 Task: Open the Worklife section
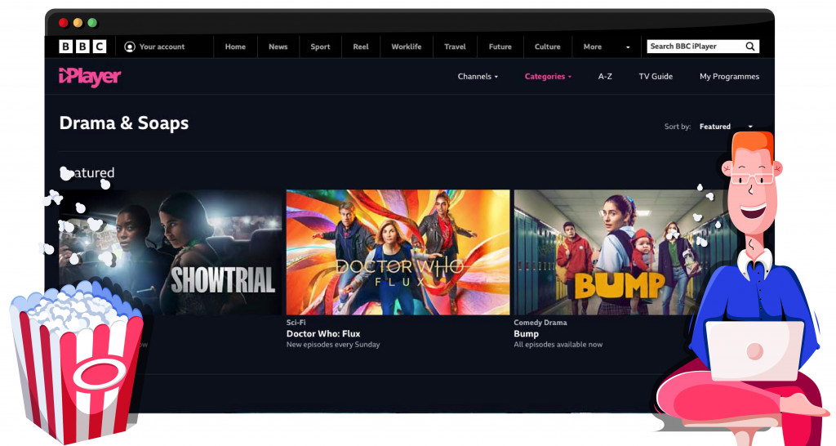pyautogui.click(x=407, y=47)
